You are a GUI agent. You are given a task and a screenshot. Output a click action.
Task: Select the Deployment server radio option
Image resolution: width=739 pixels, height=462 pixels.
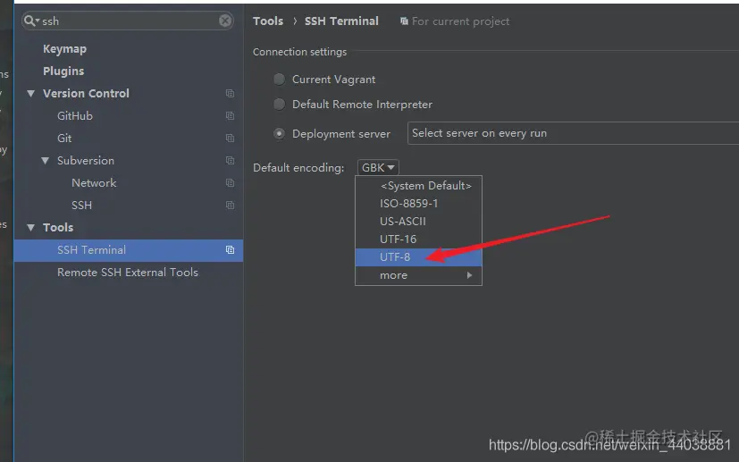click(x=279, y=134)
